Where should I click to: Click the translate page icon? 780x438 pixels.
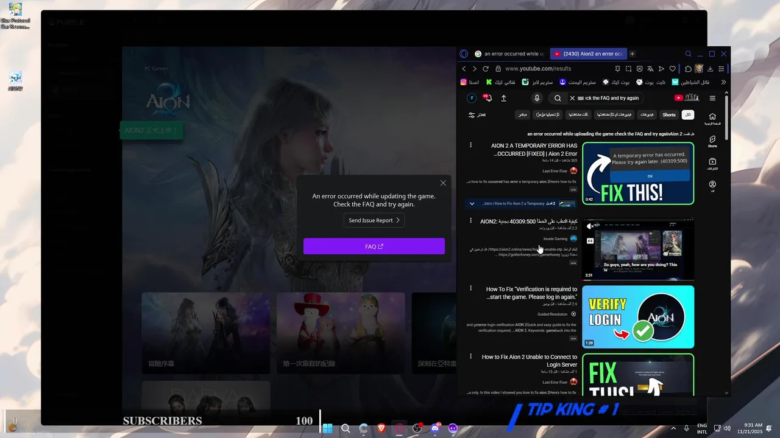650,69
